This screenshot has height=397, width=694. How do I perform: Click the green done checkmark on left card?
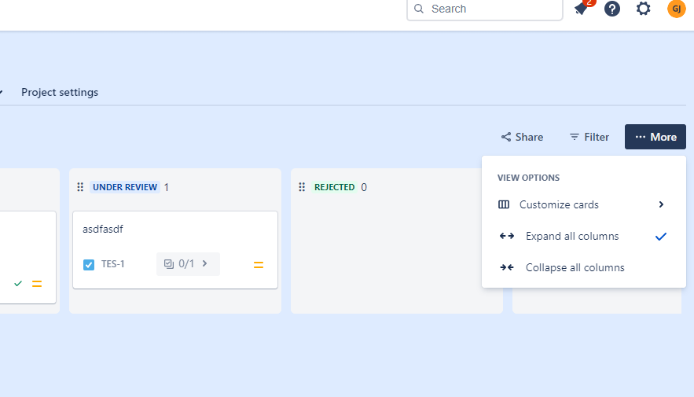click(18, 283)
